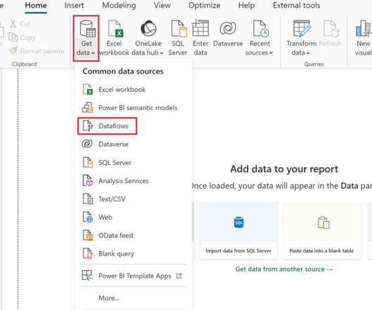Click the Power BI Template Apps grid icon
Image resolution: width=372 pixels, height=310 pixels.
[87, 276]
